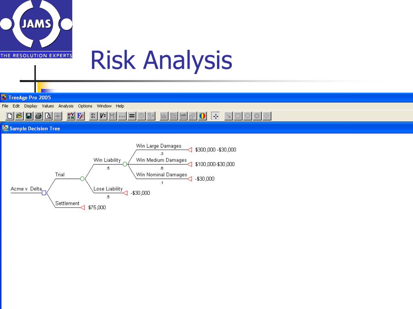Select the 'Settlement' branch label
The image size is (413, 309).
[67, 203]
